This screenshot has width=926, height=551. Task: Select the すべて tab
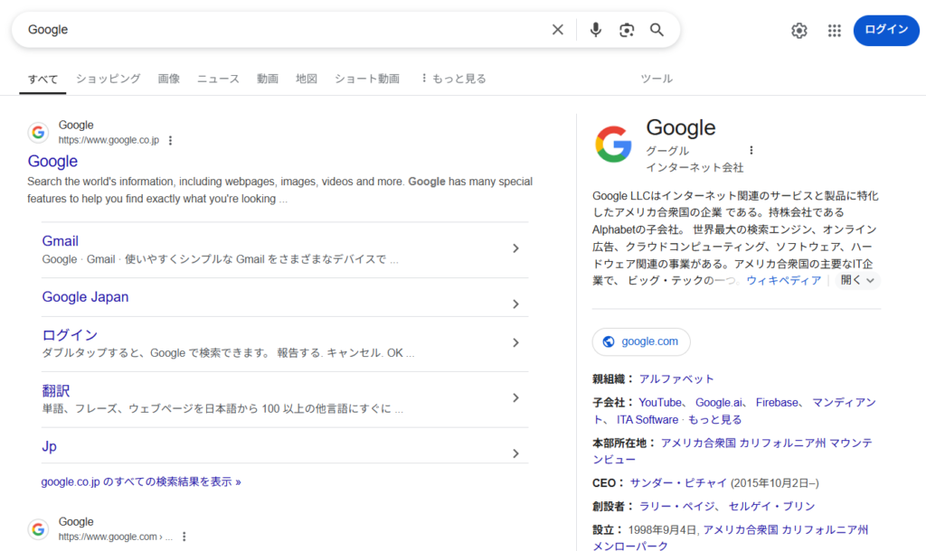[x=43, y=79]
